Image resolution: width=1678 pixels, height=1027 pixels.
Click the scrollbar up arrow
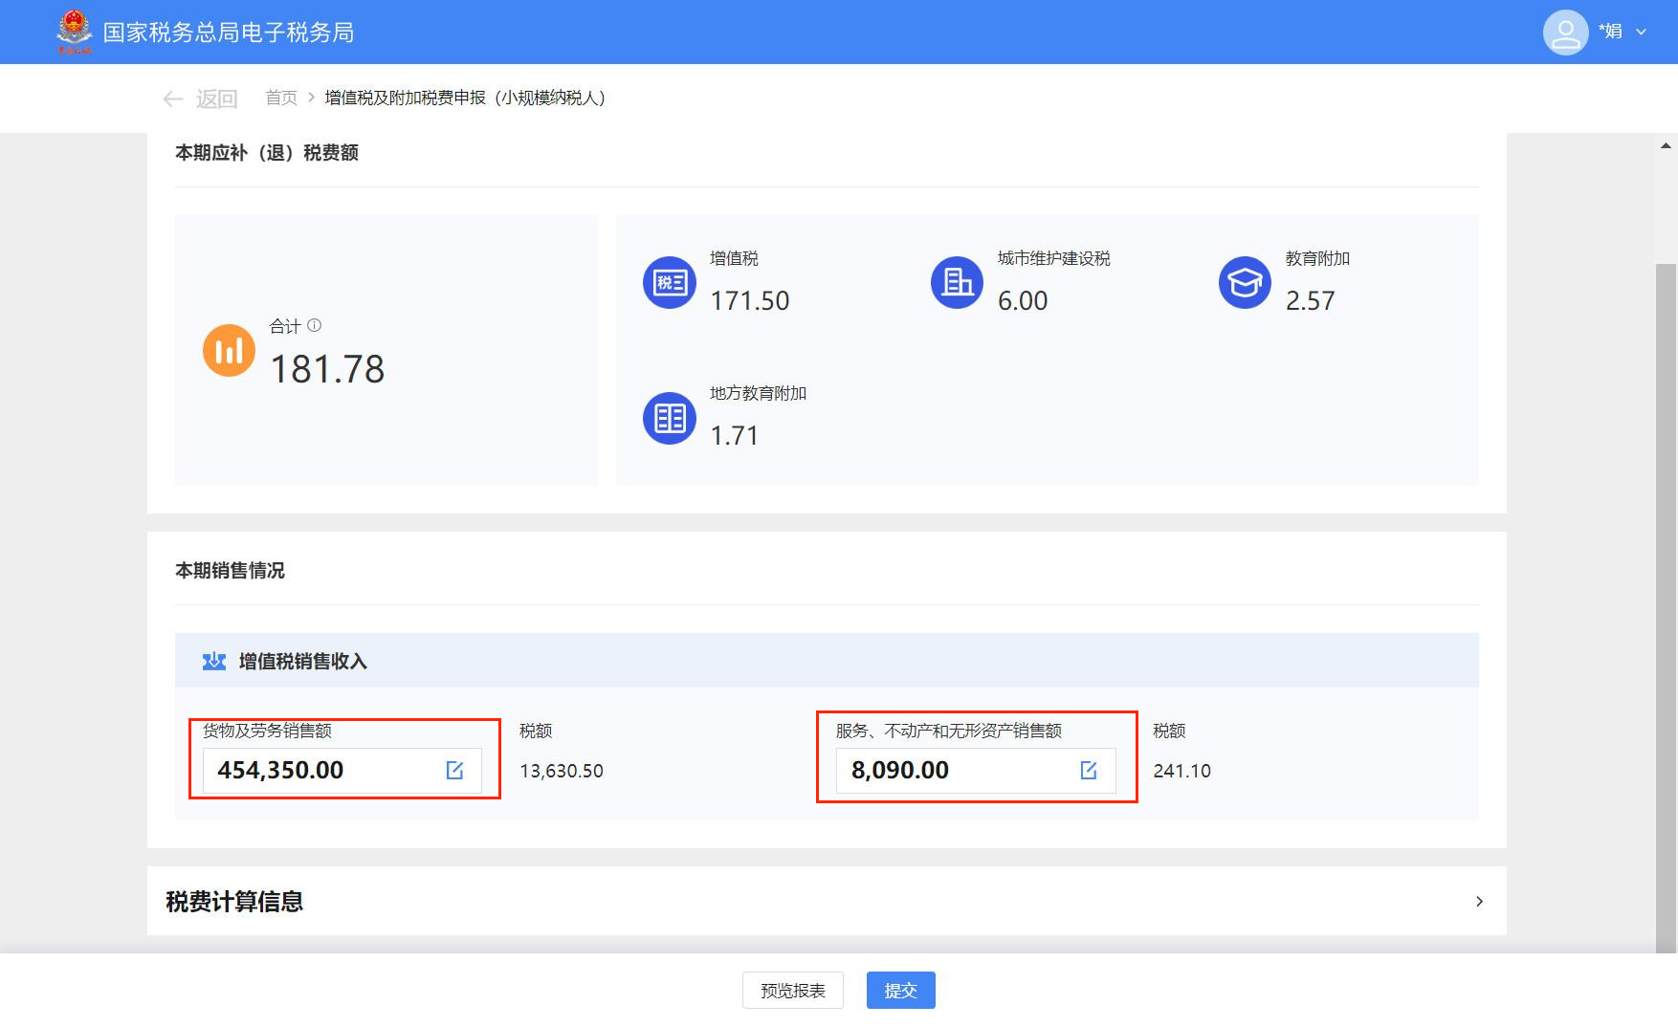(1666, 146)
